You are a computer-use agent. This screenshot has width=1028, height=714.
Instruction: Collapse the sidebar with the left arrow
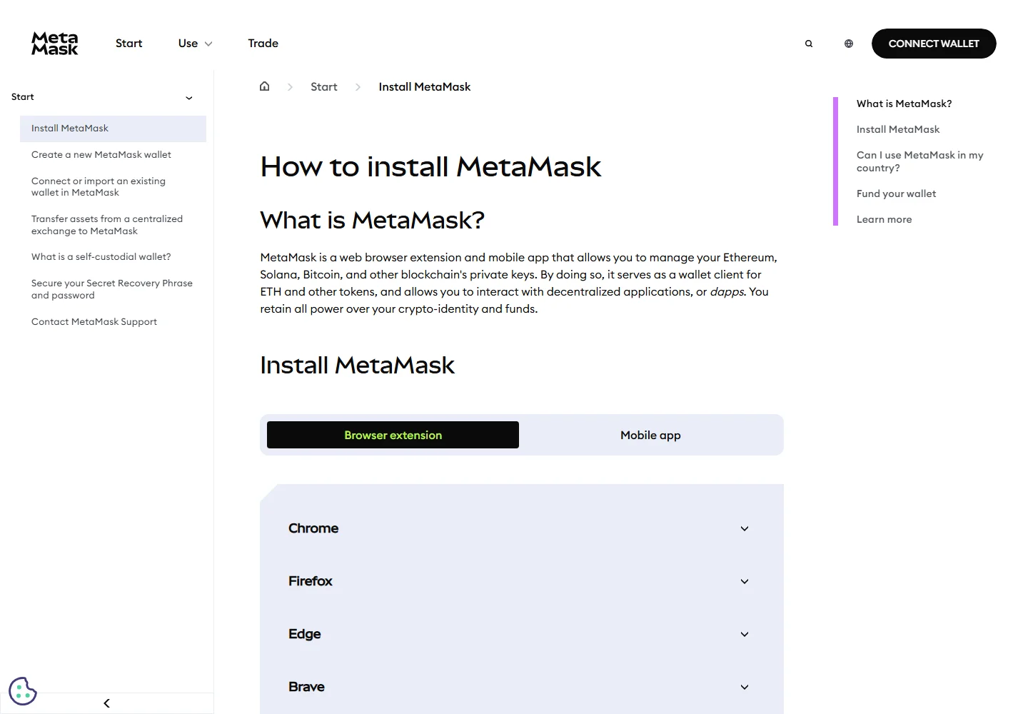[x=106, y=703]
